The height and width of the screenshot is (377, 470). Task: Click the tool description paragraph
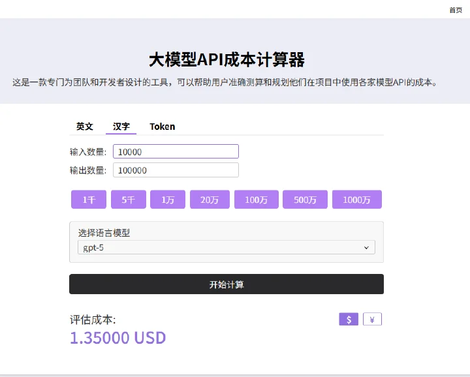pos(225,82)
